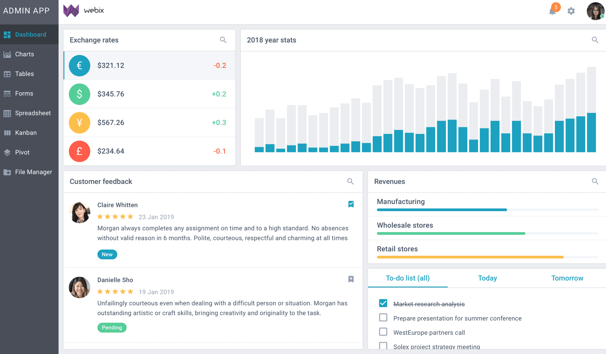Click the ADMIN APP title

point(27,11)
